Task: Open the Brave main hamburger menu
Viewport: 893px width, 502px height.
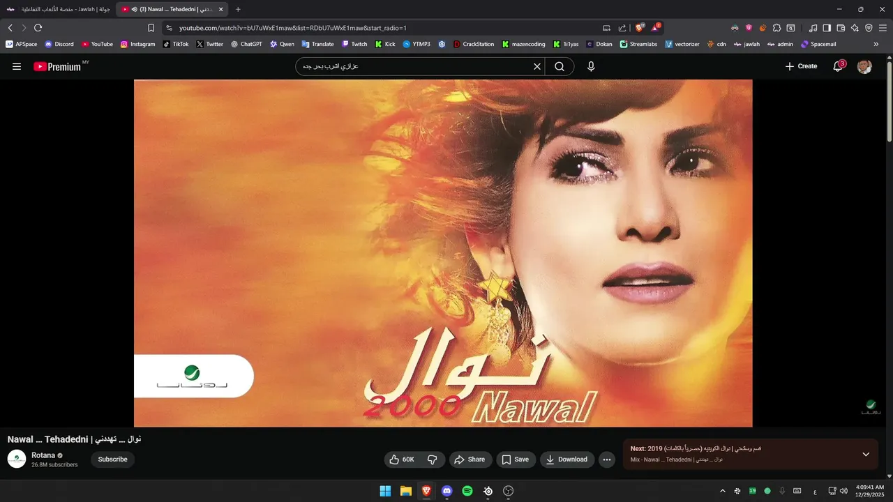Action: (x=883, y=28)
